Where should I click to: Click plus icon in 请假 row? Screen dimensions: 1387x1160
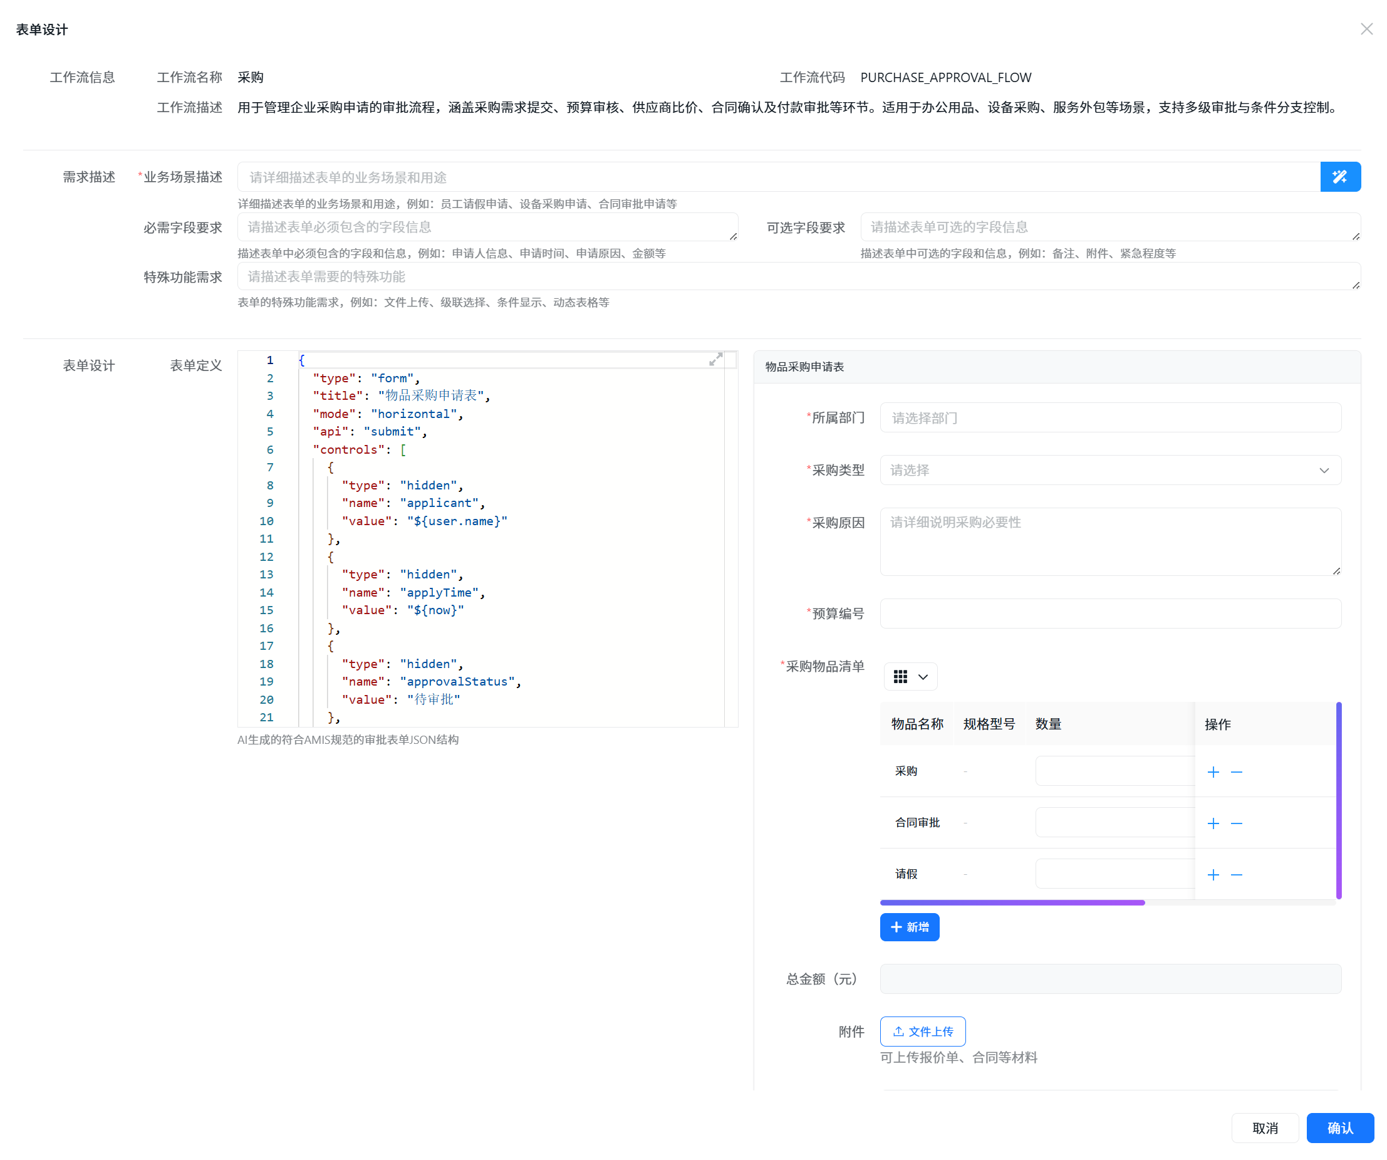pos(1213,875)
